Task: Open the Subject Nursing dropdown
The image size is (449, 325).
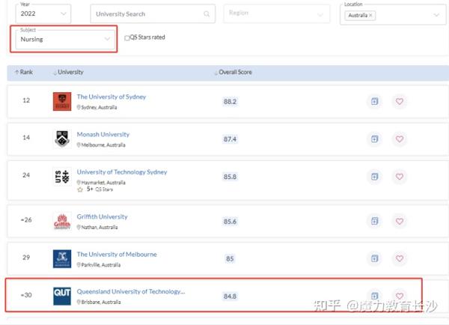Action: click(x=65, y=39)
